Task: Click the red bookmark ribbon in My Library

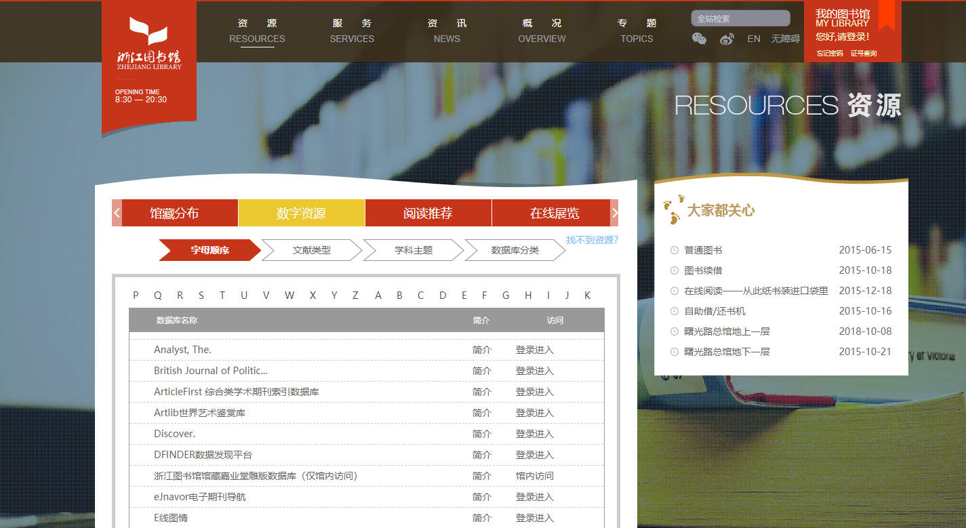Action: click(886, 15)
